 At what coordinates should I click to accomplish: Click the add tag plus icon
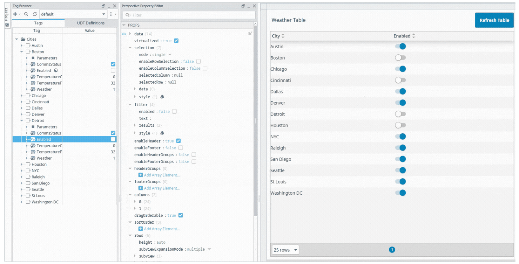tap(15, 14)
